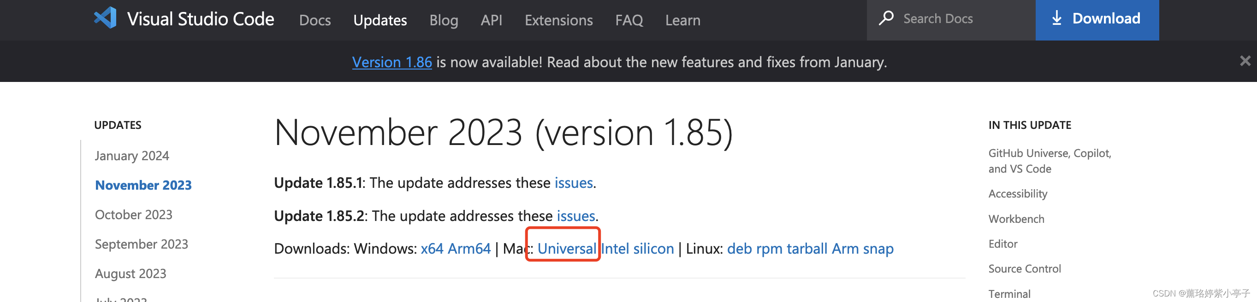The width and height of the screenshot is (1257, 302).
Task: Jump to the Accessibility section
Action: [x=1017, y=193]
